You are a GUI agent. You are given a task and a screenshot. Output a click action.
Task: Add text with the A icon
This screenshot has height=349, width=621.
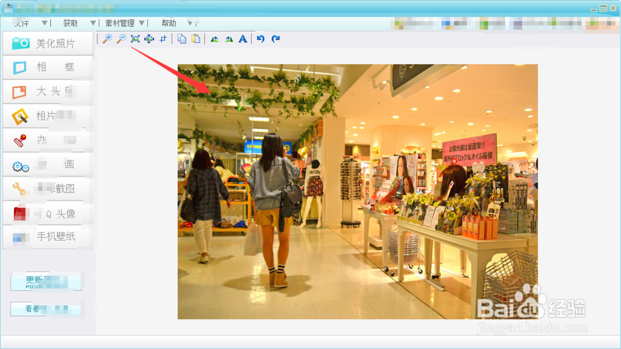coord(243,39)
